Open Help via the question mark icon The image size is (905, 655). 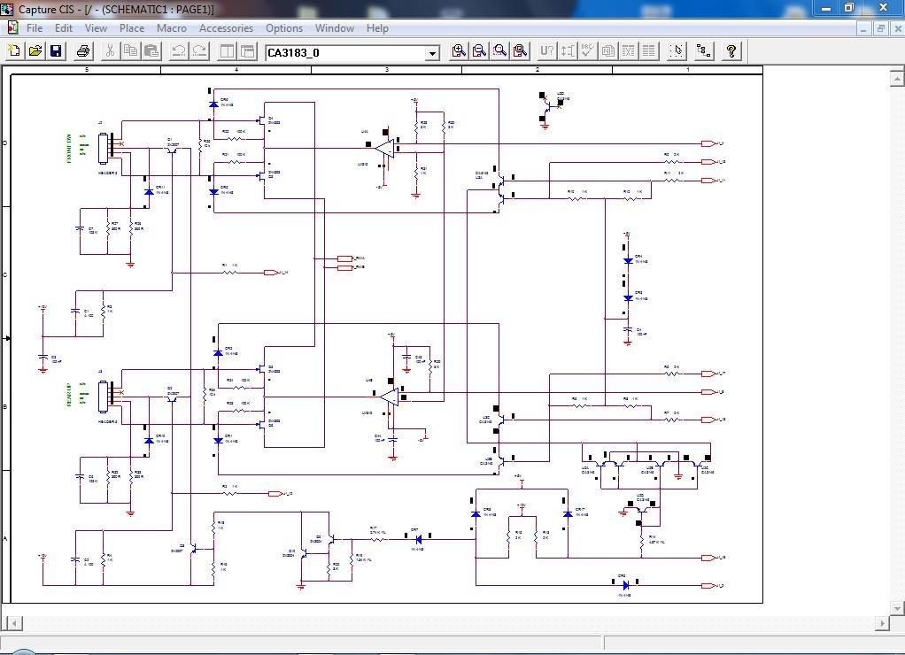coord(731,51)
